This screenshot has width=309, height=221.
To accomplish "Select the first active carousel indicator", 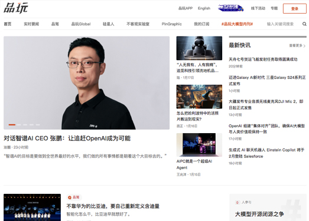I will 12,125.
